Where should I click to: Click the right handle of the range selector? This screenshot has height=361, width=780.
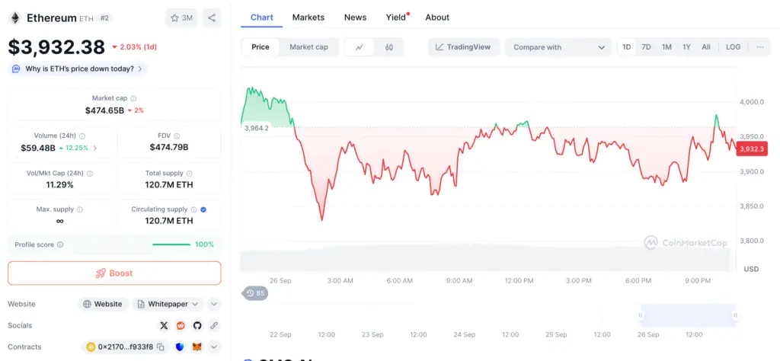click(735, 315)
